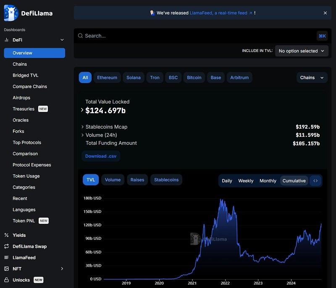Filter by Base chain
Screen dimensions: 336x288
click(x=216, y=78)
